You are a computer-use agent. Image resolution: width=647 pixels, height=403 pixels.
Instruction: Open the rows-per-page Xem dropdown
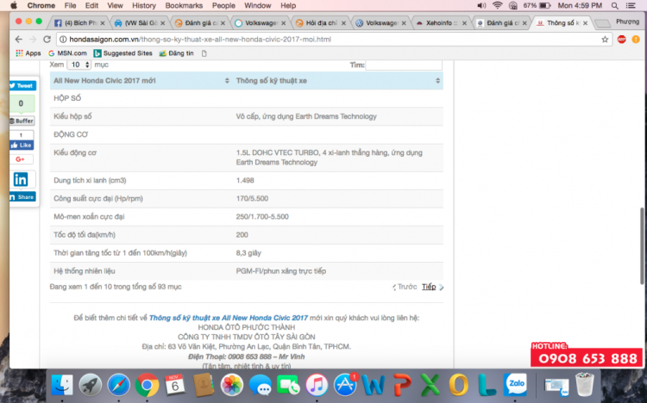(79, 65)
